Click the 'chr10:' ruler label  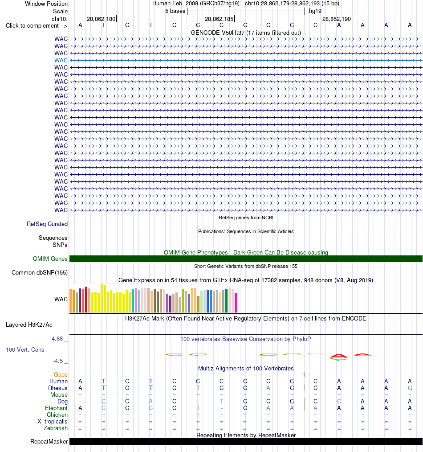click(60, 19)
